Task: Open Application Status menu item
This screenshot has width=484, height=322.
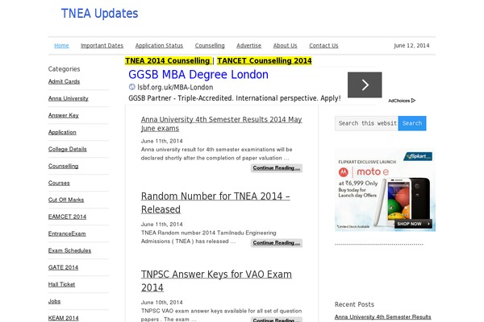Action: (x=159, y=46)
